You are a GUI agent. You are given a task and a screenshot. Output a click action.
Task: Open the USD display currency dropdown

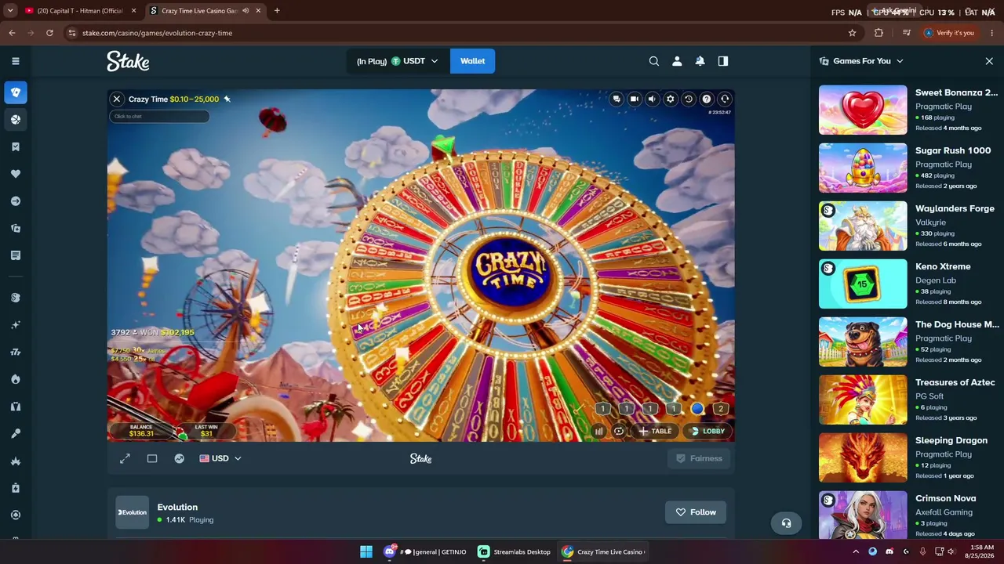tap(220, 459)
